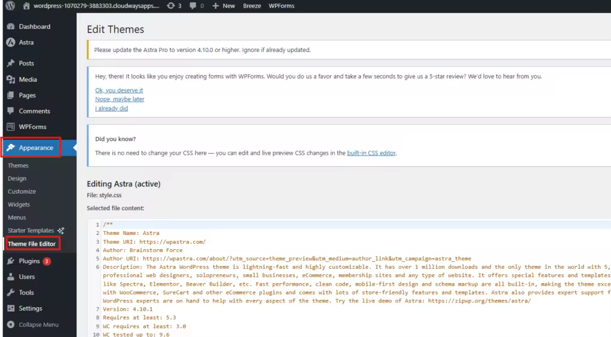Click the Dashboard gauge icon
This screenshot has width=611, height=337.
11,26
